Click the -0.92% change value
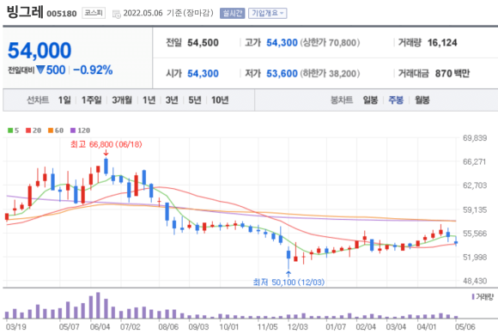Image resolution: width=498 pixels, height=334 pixels. (93, 70)
